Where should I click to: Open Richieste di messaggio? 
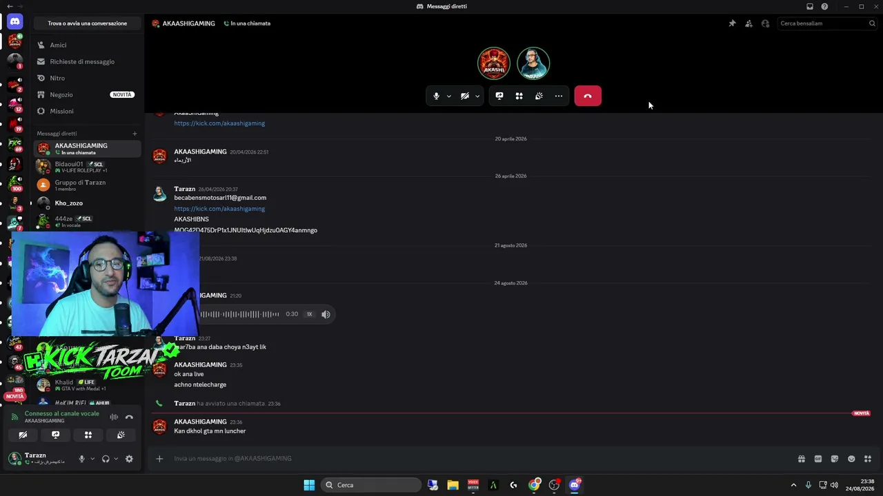pyautogui.click(x=87, y=61)
